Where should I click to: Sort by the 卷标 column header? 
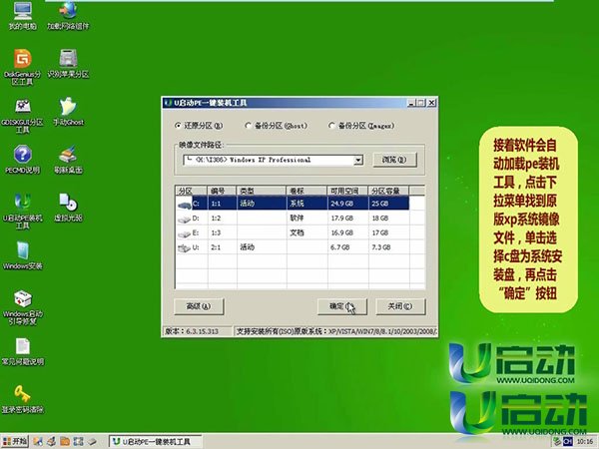[x=306, y=191]
